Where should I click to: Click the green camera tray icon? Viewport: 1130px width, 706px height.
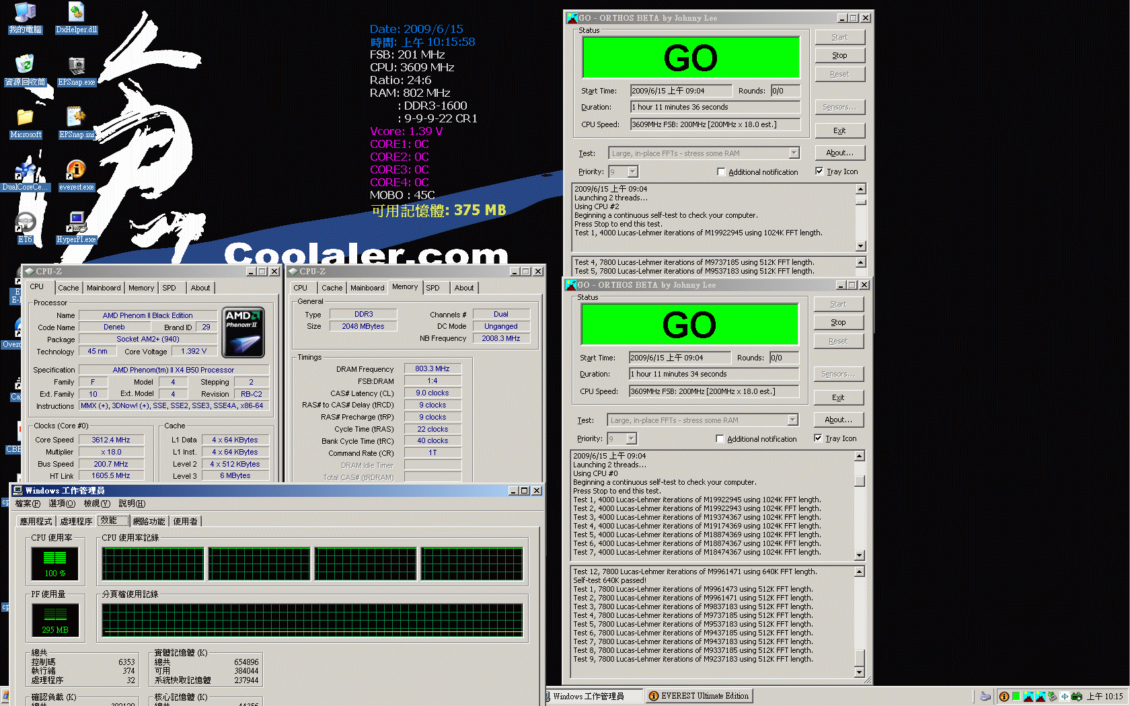click(1077, 697)
